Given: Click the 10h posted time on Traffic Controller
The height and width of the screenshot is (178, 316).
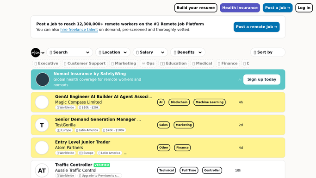Looking at the screenshot, I should point(238,170).
